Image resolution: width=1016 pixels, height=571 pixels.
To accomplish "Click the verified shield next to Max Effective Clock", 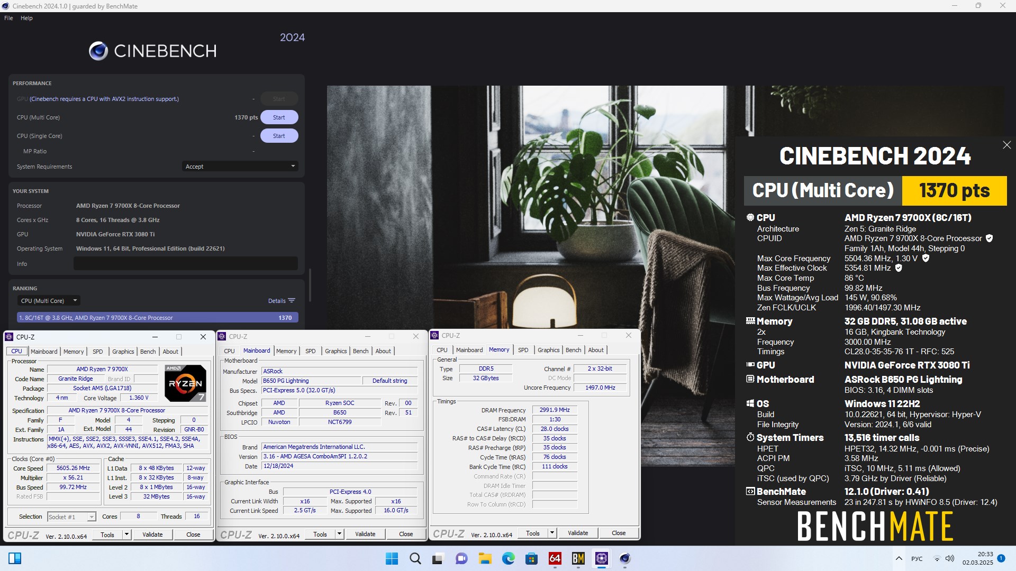I will (x=899, y=268).
